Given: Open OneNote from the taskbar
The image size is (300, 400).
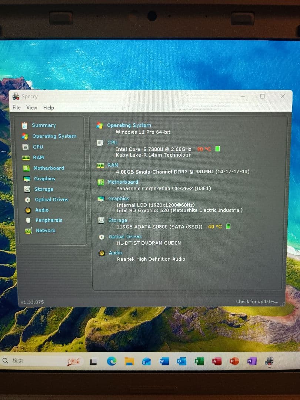Looking at the screenshot, I should point(252,361).
